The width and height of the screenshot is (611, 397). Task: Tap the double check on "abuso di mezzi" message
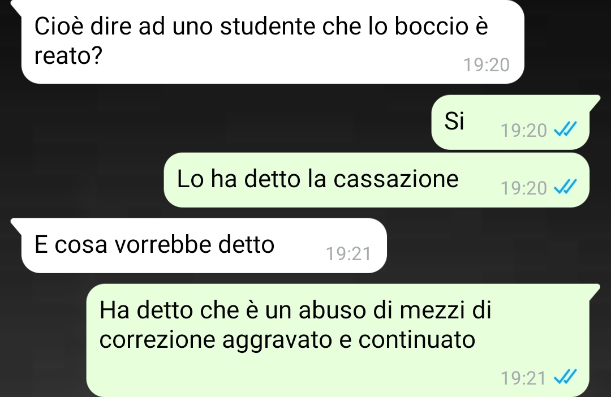[565, 377]
